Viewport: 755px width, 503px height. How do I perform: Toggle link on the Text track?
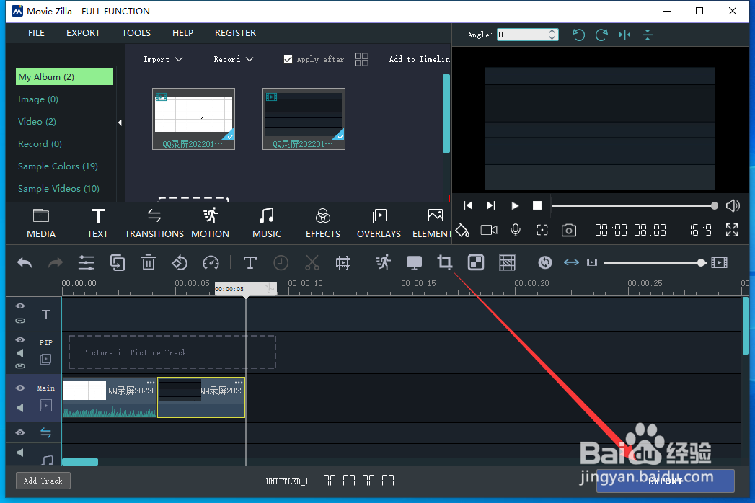click(x=20, y=321)
